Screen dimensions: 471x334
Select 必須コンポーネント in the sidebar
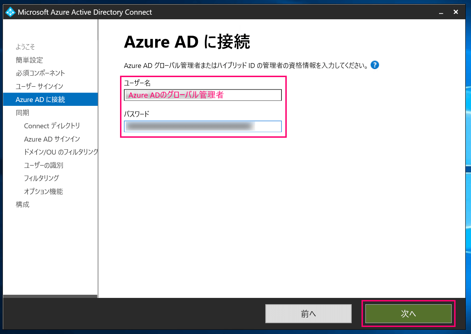point(40,73)
